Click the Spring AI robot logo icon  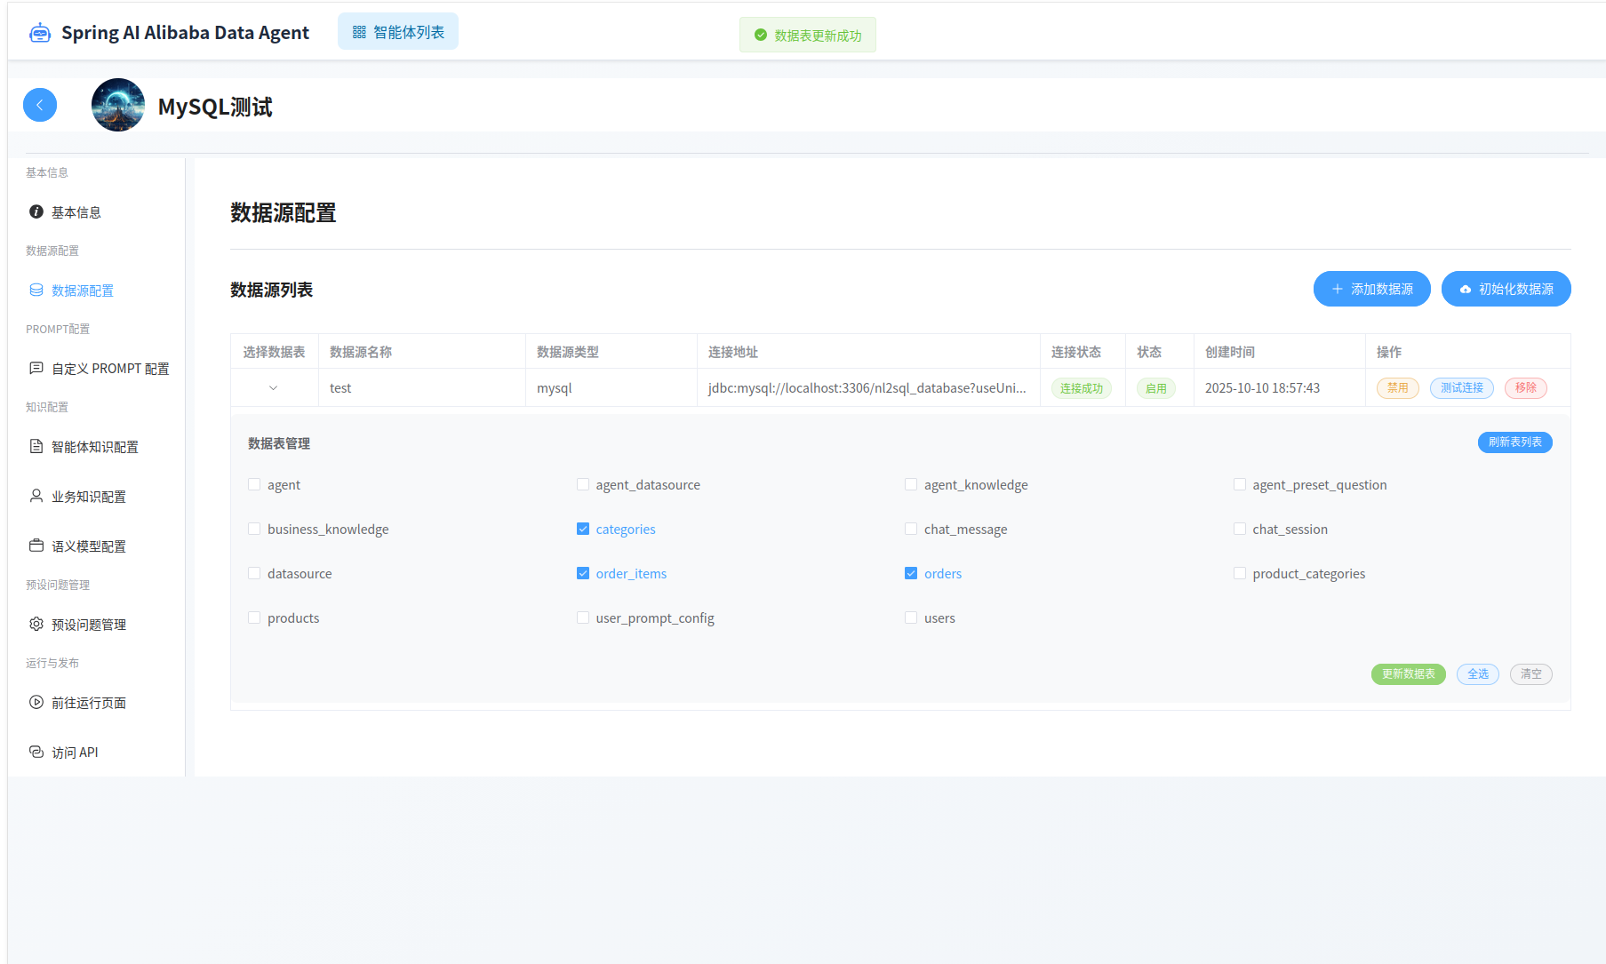(x=40, y=33)
